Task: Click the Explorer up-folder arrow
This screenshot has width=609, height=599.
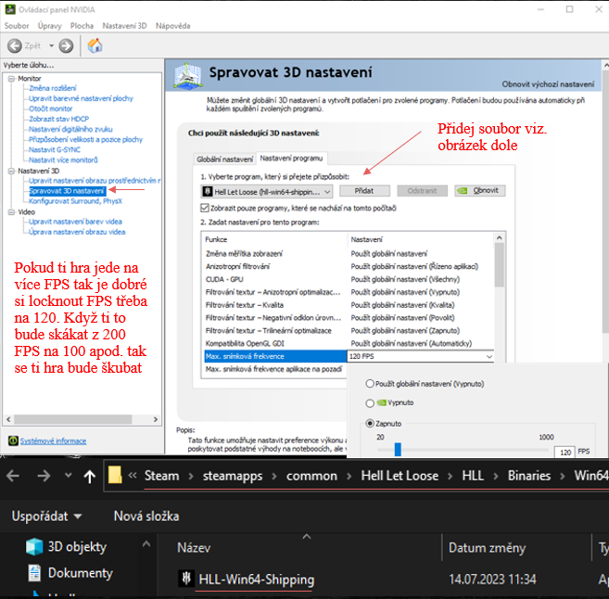Action: click(x=90, y=476)
